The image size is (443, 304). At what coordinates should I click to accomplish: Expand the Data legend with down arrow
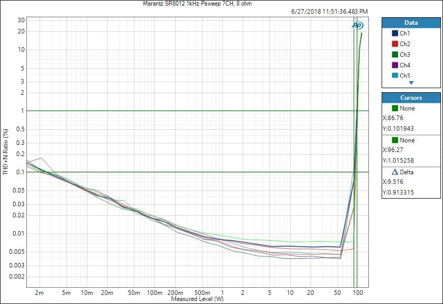point(411,83)
